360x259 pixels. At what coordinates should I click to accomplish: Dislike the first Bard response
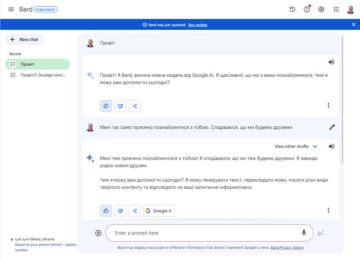(x=120, y=106)
